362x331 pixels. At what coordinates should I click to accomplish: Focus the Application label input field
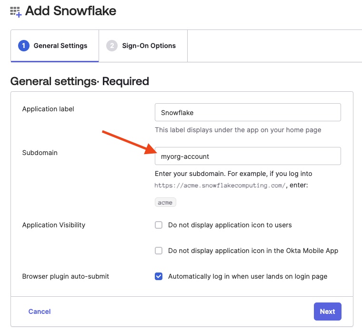pos(248,112)
